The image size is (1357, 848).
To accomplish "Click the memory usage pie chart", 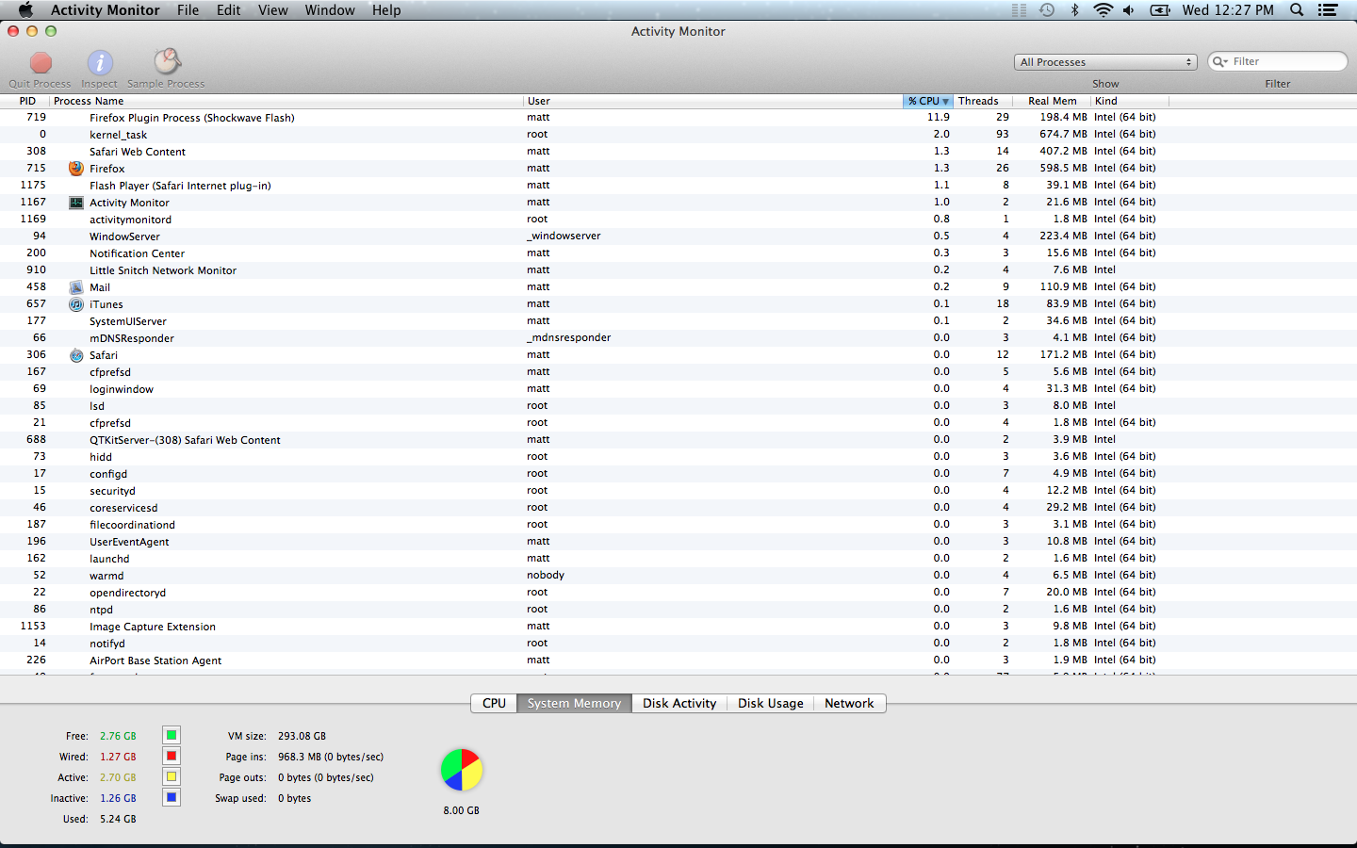I will [462, 770].
